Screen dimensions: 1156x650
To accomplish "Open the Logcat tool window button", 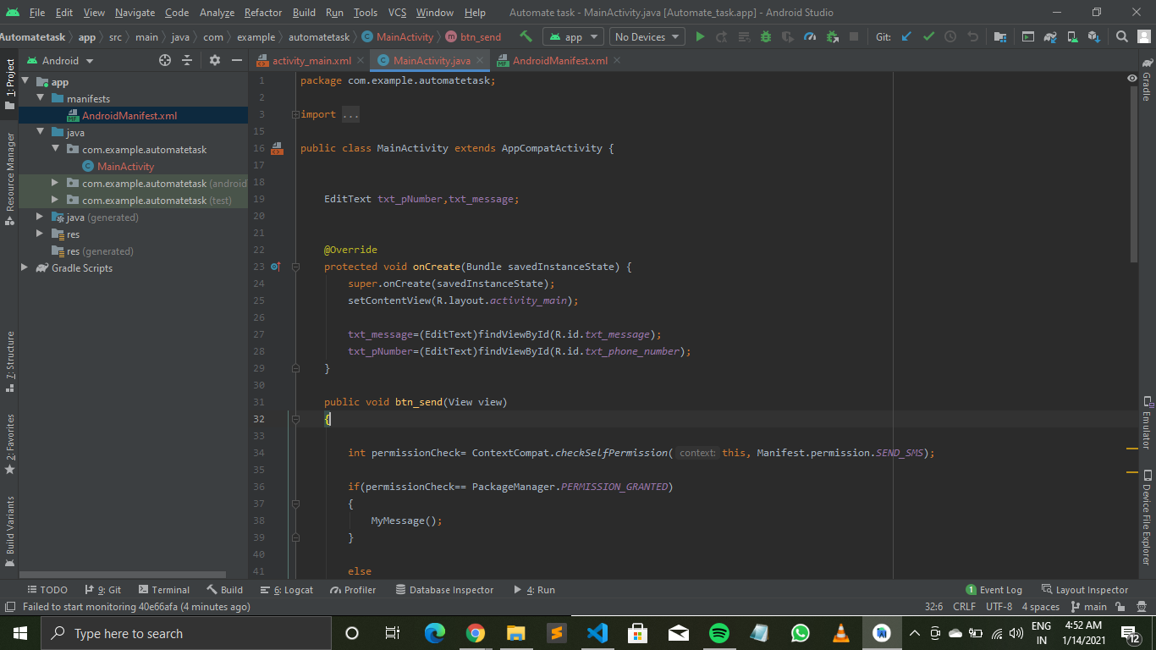I will [x=287, y=590].
